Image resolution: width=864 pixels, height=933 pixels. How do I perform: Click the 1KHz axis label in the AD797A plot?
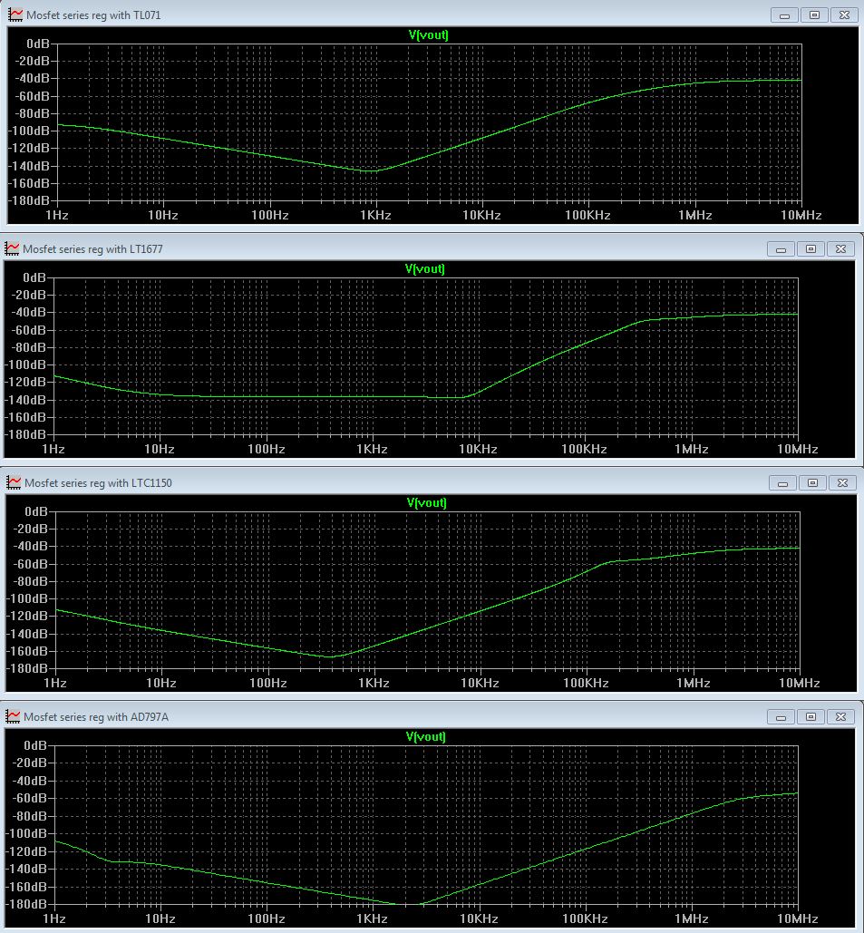pos(372,918)
